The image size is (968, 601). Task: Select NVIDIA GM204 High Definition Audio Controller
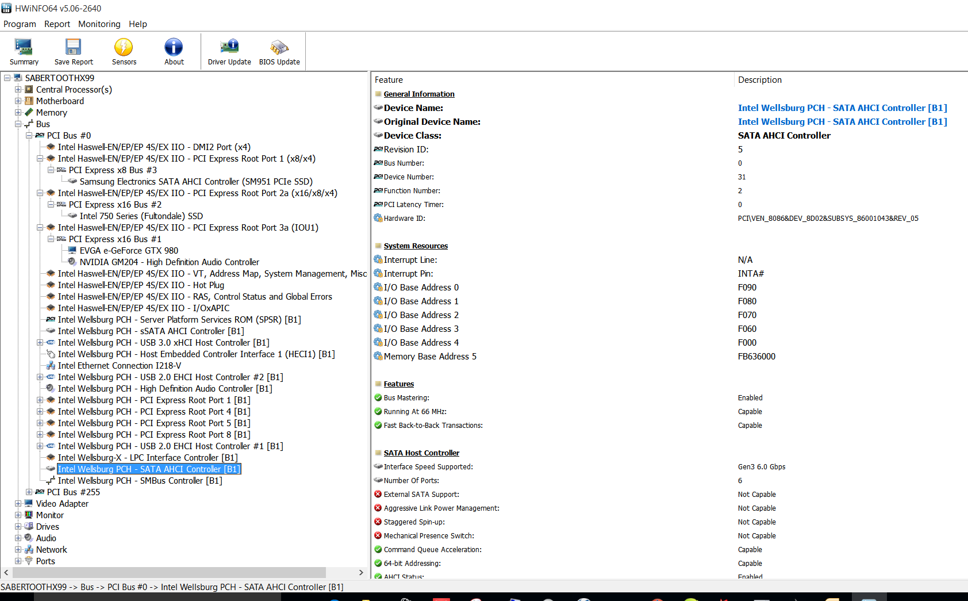tap(170, 262)
